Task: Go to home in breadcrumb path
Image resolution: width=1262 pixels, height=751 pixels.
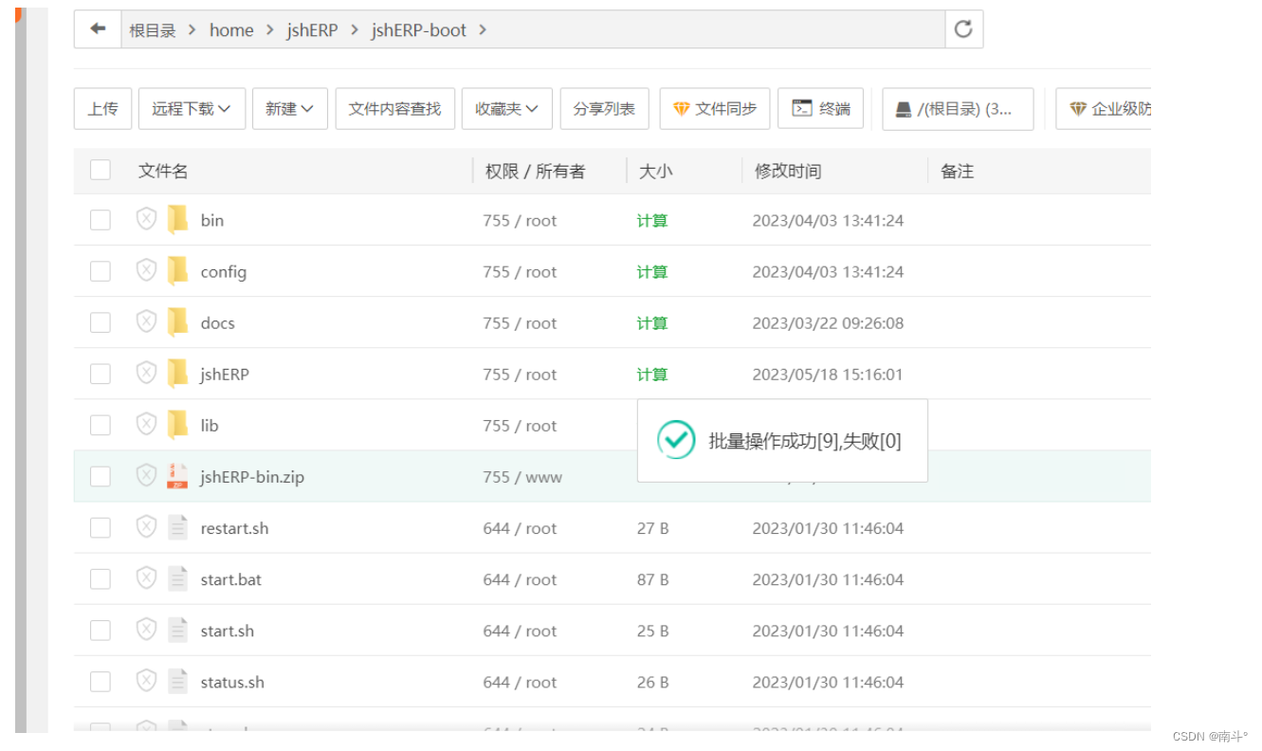Action: tap(231, 30)
